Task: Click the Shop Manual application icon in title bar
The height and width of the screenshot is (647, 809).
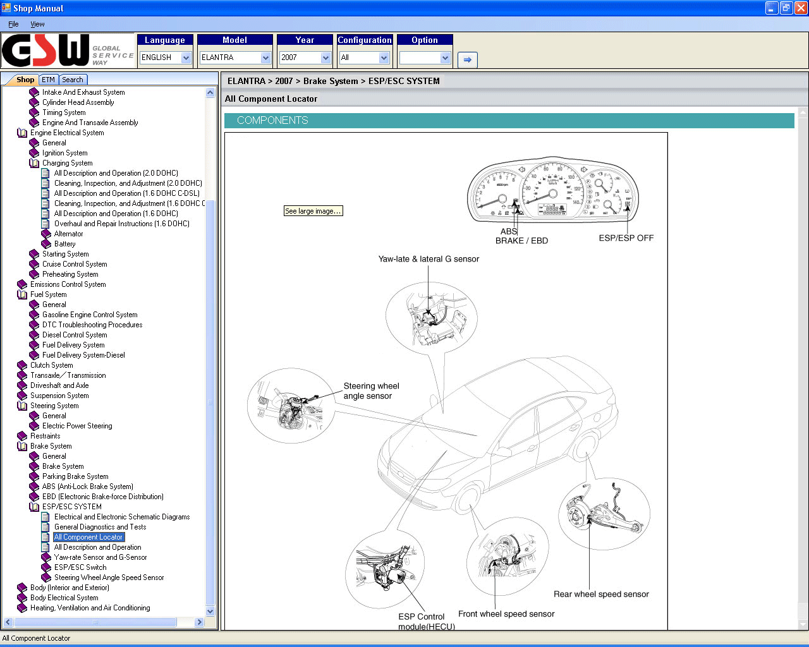Action: pyautogui.click(x=6, y=8)
